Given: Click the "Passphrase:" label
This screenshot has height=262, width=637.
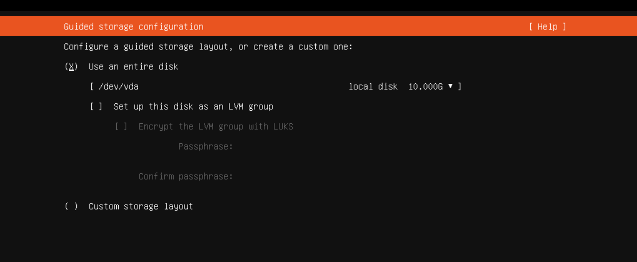Looking at the screenshot, I should [x=206, y=146].
